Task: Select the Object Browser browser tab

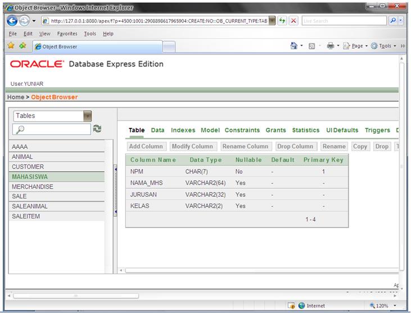Action: click(97, 47)
